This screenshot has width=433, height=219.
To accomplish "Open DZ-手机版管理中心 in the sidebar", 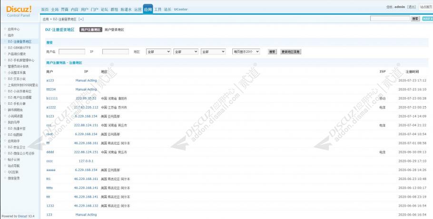I will (x=21, y=60).
